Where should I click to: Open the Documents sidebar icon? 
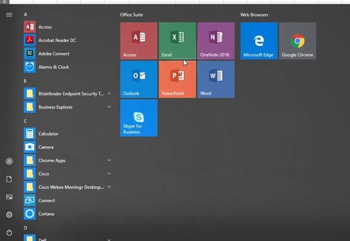tap(9, 179)
